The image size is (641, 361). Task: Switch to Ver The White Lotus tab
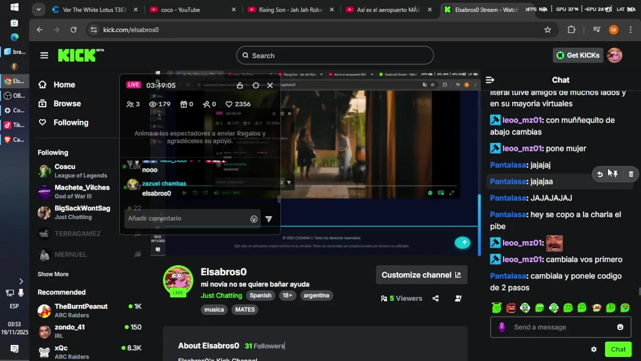click(x=95, y=10)
